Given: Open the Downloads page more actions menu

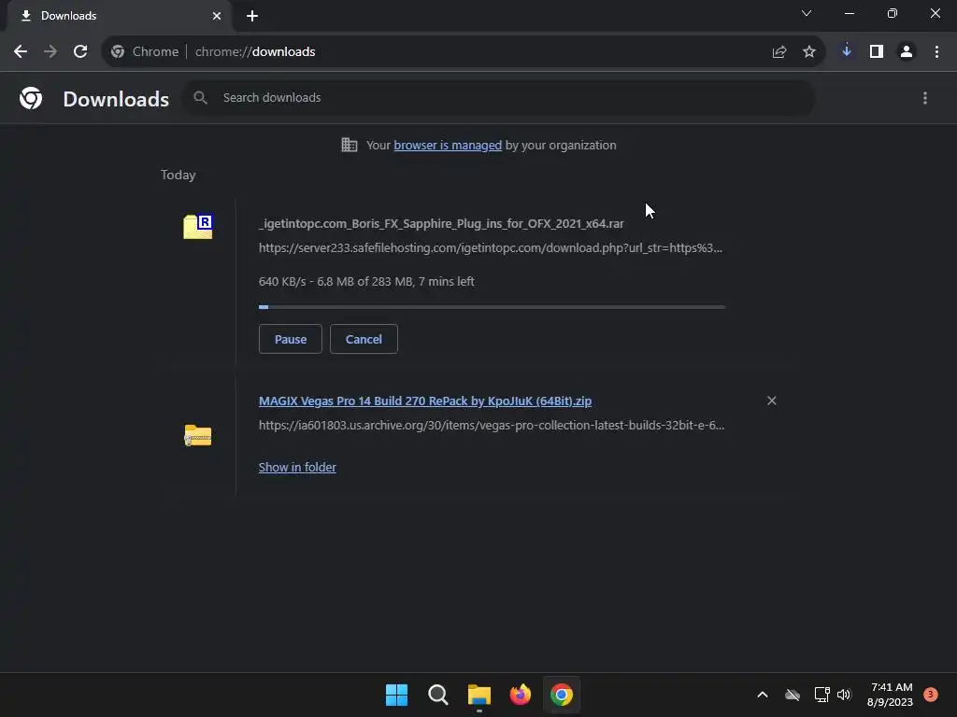Looking at the screenshot, I should pyautogui.click(x=925, y=98).
